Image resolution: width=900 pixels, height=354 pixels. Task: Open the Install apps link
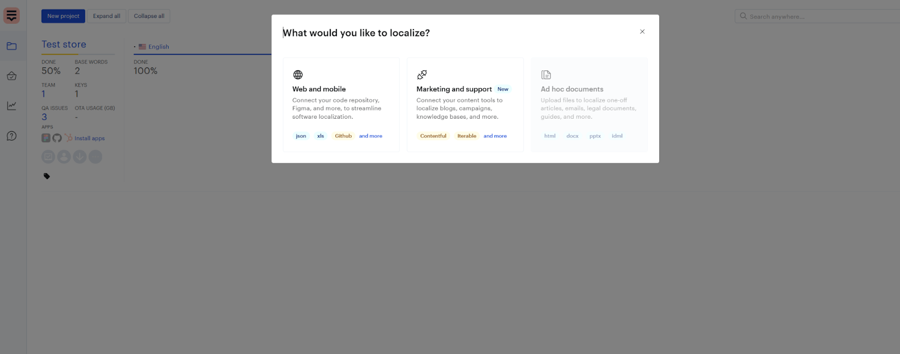89,138
